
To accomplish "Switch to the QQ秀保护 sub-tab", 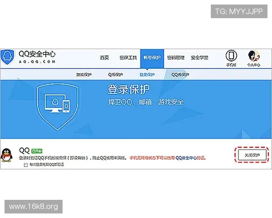I will [x=180, y=74].
